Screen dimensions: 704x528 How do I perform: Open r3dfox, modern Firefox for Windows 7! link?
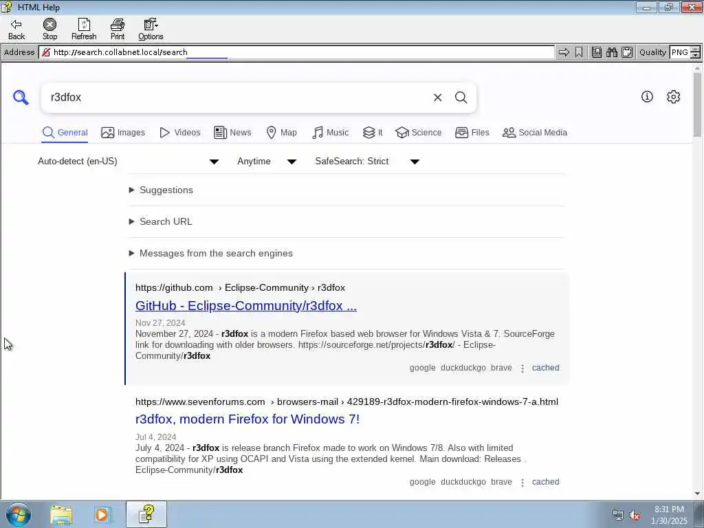coord(247,419)
